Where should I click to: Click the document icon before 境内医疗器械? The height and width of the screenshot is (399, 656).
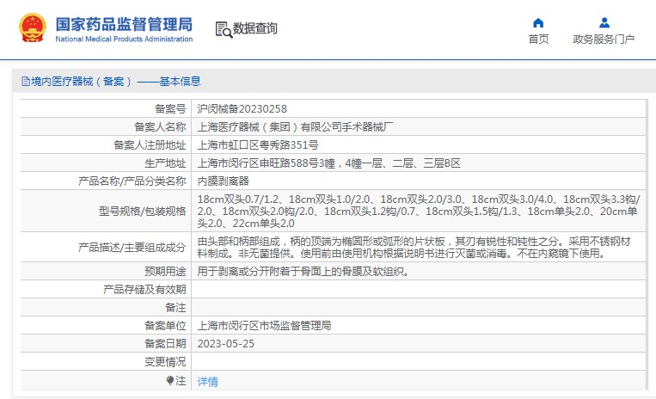click(x=26, y=81)
